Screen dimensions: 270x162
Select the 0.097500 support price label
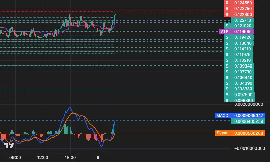pyautogui.click(x=240, y=95)
